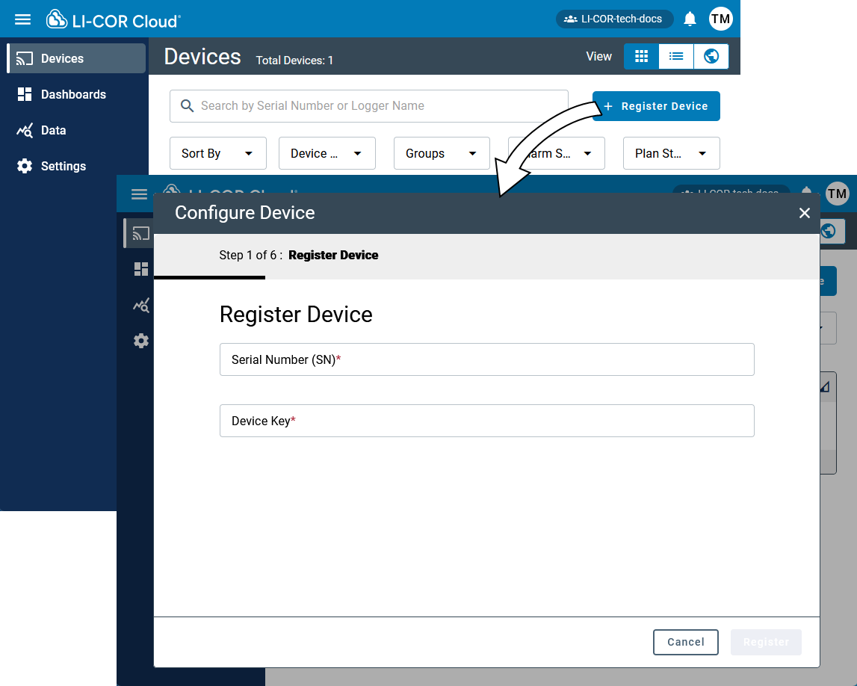Click Data icon in collapsed sidebar

(141, 305)
